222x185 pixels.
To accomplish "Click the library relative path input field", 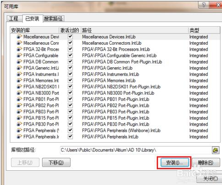I will pos(136,150).
